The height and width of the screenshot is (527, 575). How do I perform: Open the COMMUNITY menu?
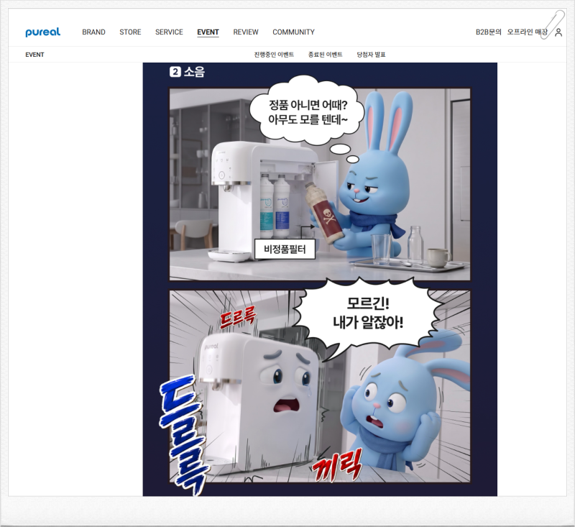[x=293, y=32]
